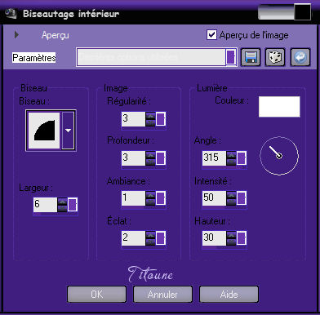Increase Hauteur with the up arrow

pyautogui.click(x=231, y=235)
